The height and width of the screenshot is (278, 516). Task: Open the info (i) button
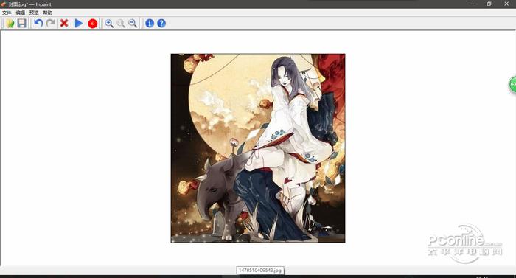tap(150, 24)
